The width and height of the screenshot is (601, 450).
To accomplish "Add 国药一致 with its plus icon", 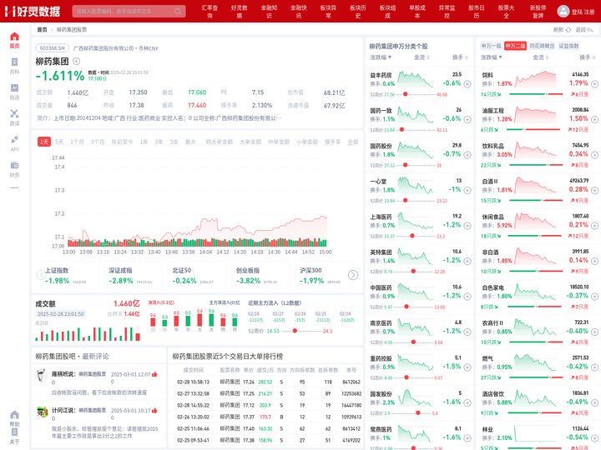I will pos(467,119).
